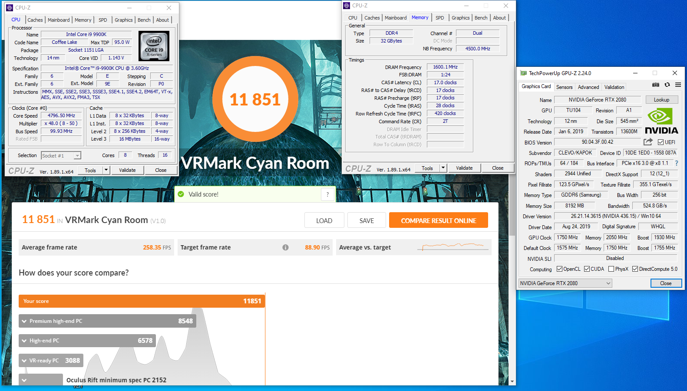
Task: Open the GPU-Z hamburger menu
Action: pos(678,85)
